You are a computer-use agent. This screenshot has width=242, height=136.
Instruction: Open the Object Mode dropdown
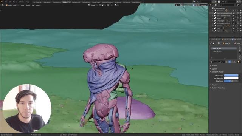(12, 5)
